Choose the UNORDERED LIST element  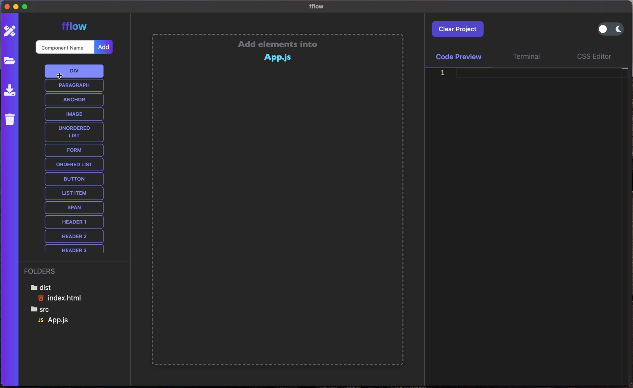pyautogui.click(x=74, y=132)
